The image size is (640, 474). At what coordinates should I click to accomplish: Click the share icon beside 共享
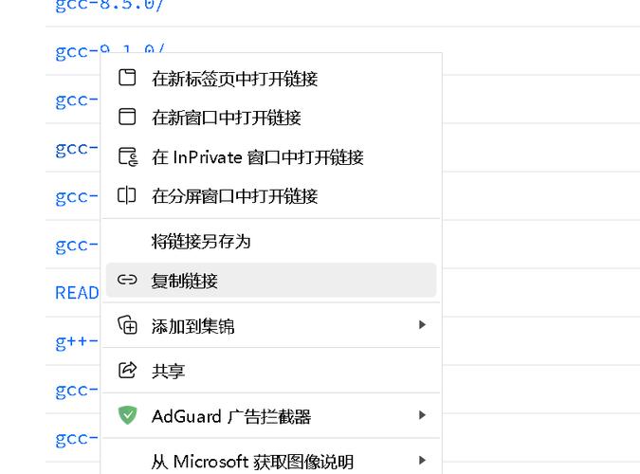pos(127,370)
